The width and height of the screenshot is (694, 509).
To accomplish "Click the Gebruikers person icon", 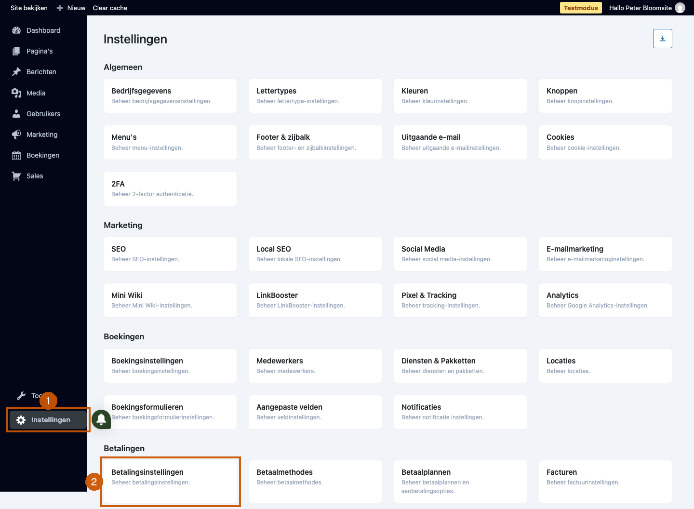I will 16,114.
